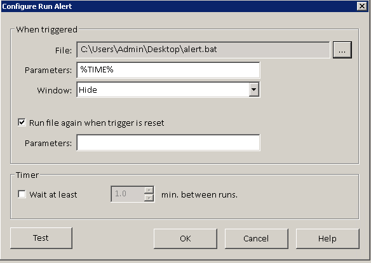
Task: Discard changes with the Cancel button
Action: click(256, 238)
